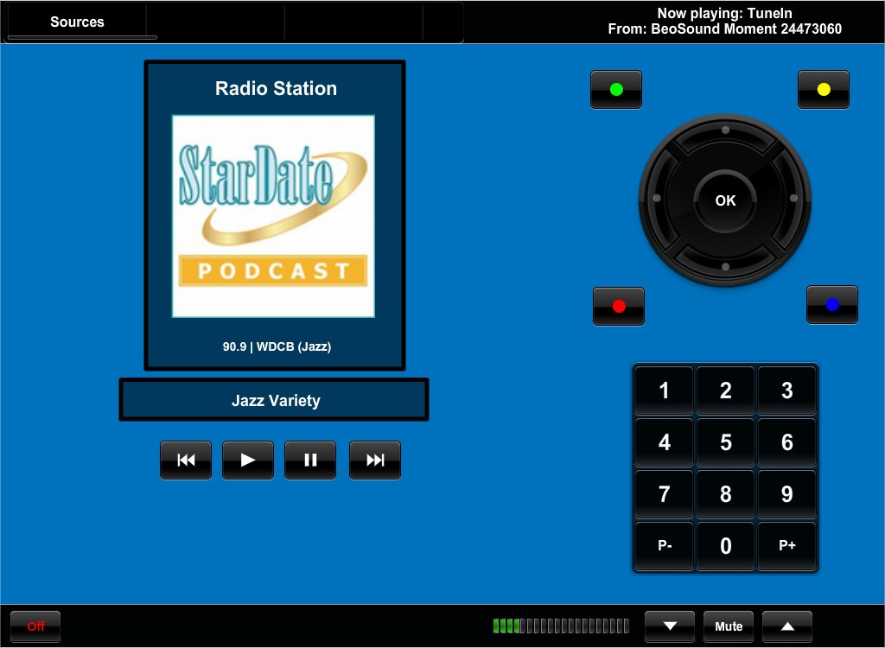Tap keypad number 3
The height and width of the screenshot is (648, 885).
786,391
